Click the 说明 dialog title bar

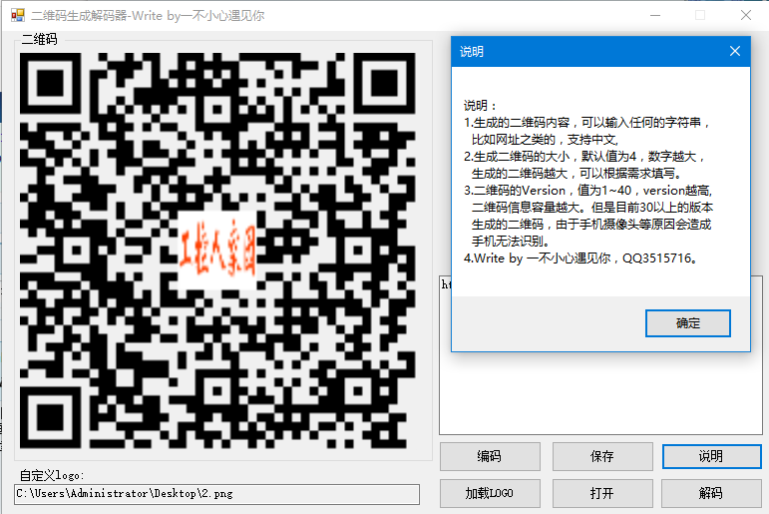coord(578,51)
